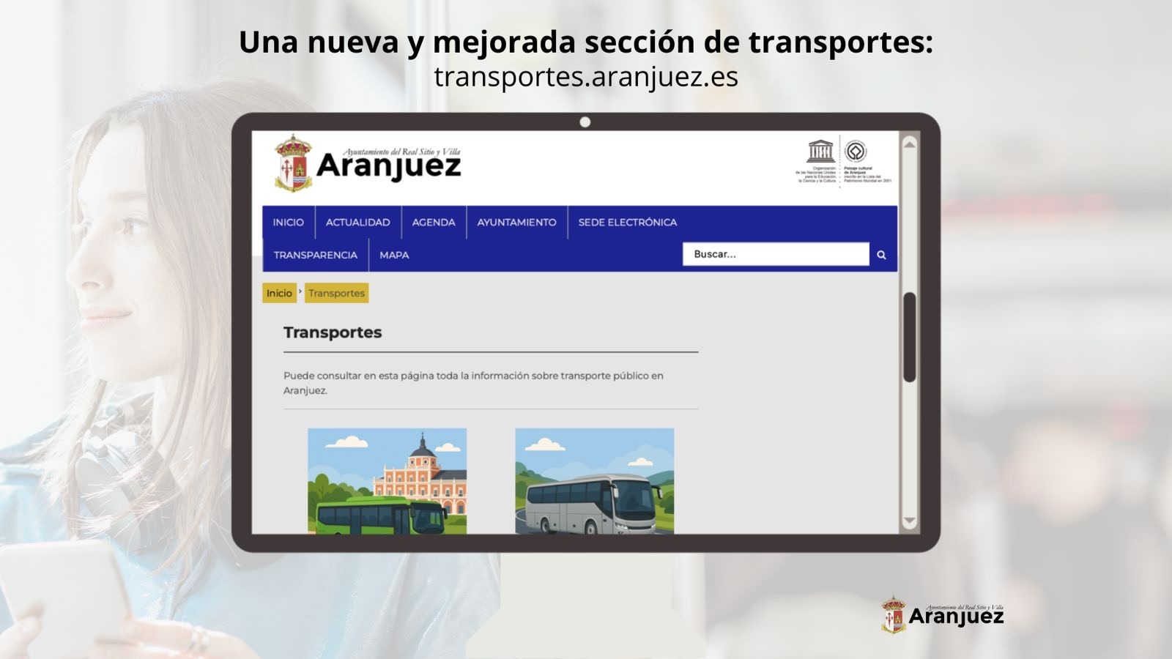Click the Transportes breadcrumb link
1172x659 pixels.
click(336, 293)
